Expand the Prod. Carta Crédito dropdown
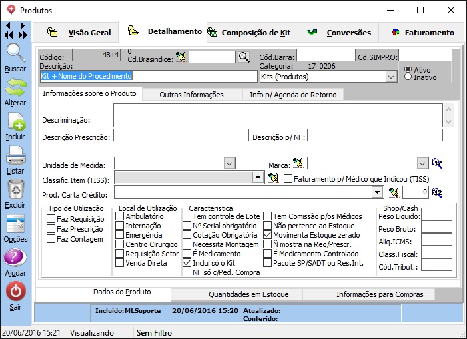Screen dimensions: 467x339 point(378,192)
